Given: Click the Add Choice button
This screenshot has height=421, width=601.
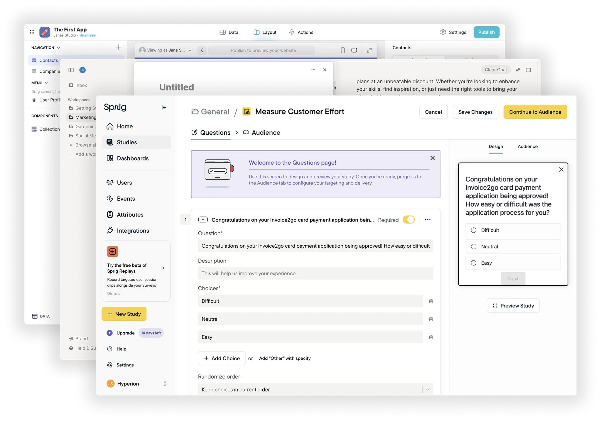Looking at the screenshot, I should (x=222, y=358).
